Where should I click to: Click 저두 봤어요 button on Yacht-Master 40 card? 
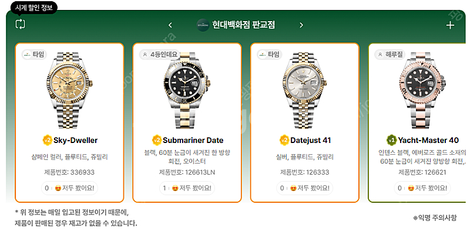tap(422, 188)
